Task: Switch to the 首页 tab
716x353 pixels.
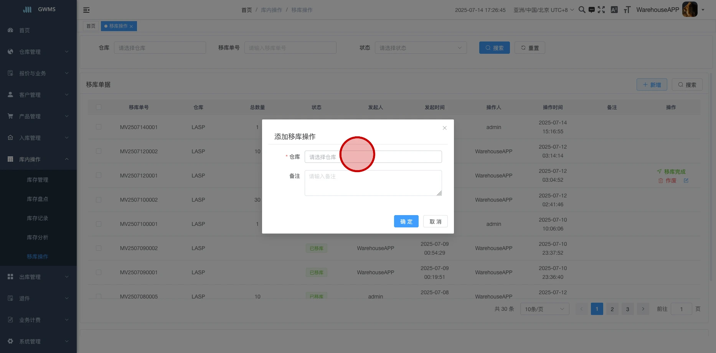Action: pyautogui.click(x=91, y=26)
